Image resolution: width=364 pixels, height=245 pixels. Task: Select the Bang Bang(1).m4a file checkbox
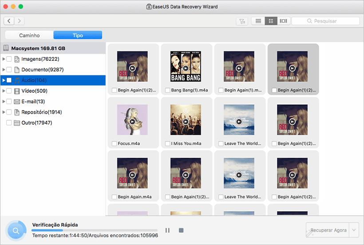click(168, 90)
